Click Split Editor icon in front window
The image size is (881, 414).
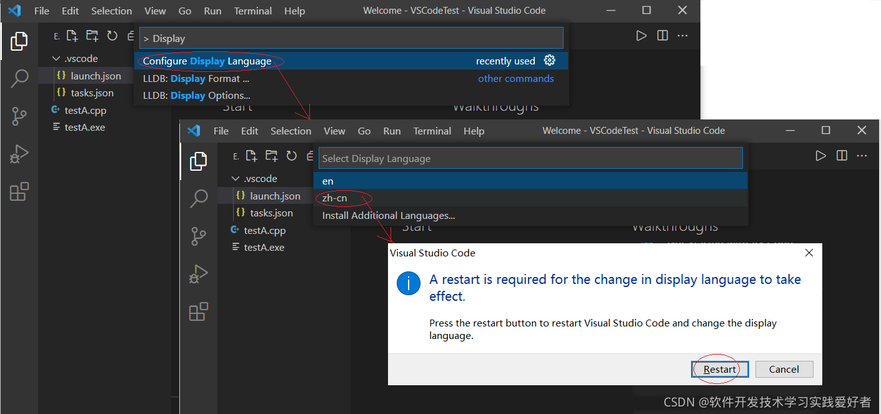(x=842, y=156)
